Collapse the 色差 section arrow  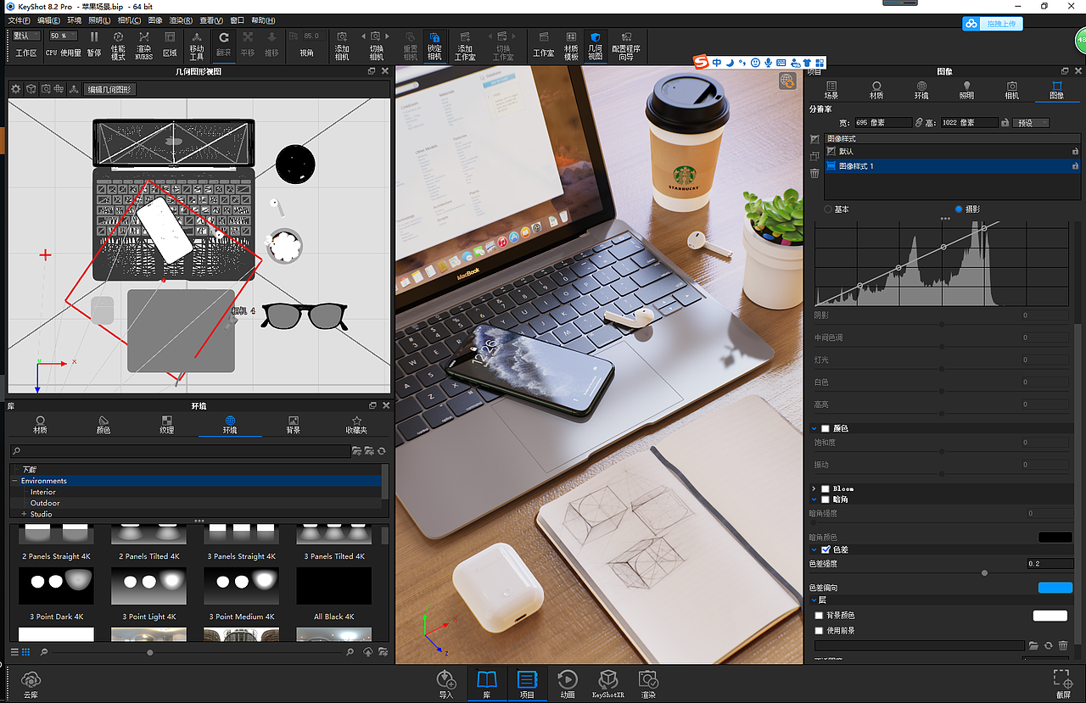[814, 550]
